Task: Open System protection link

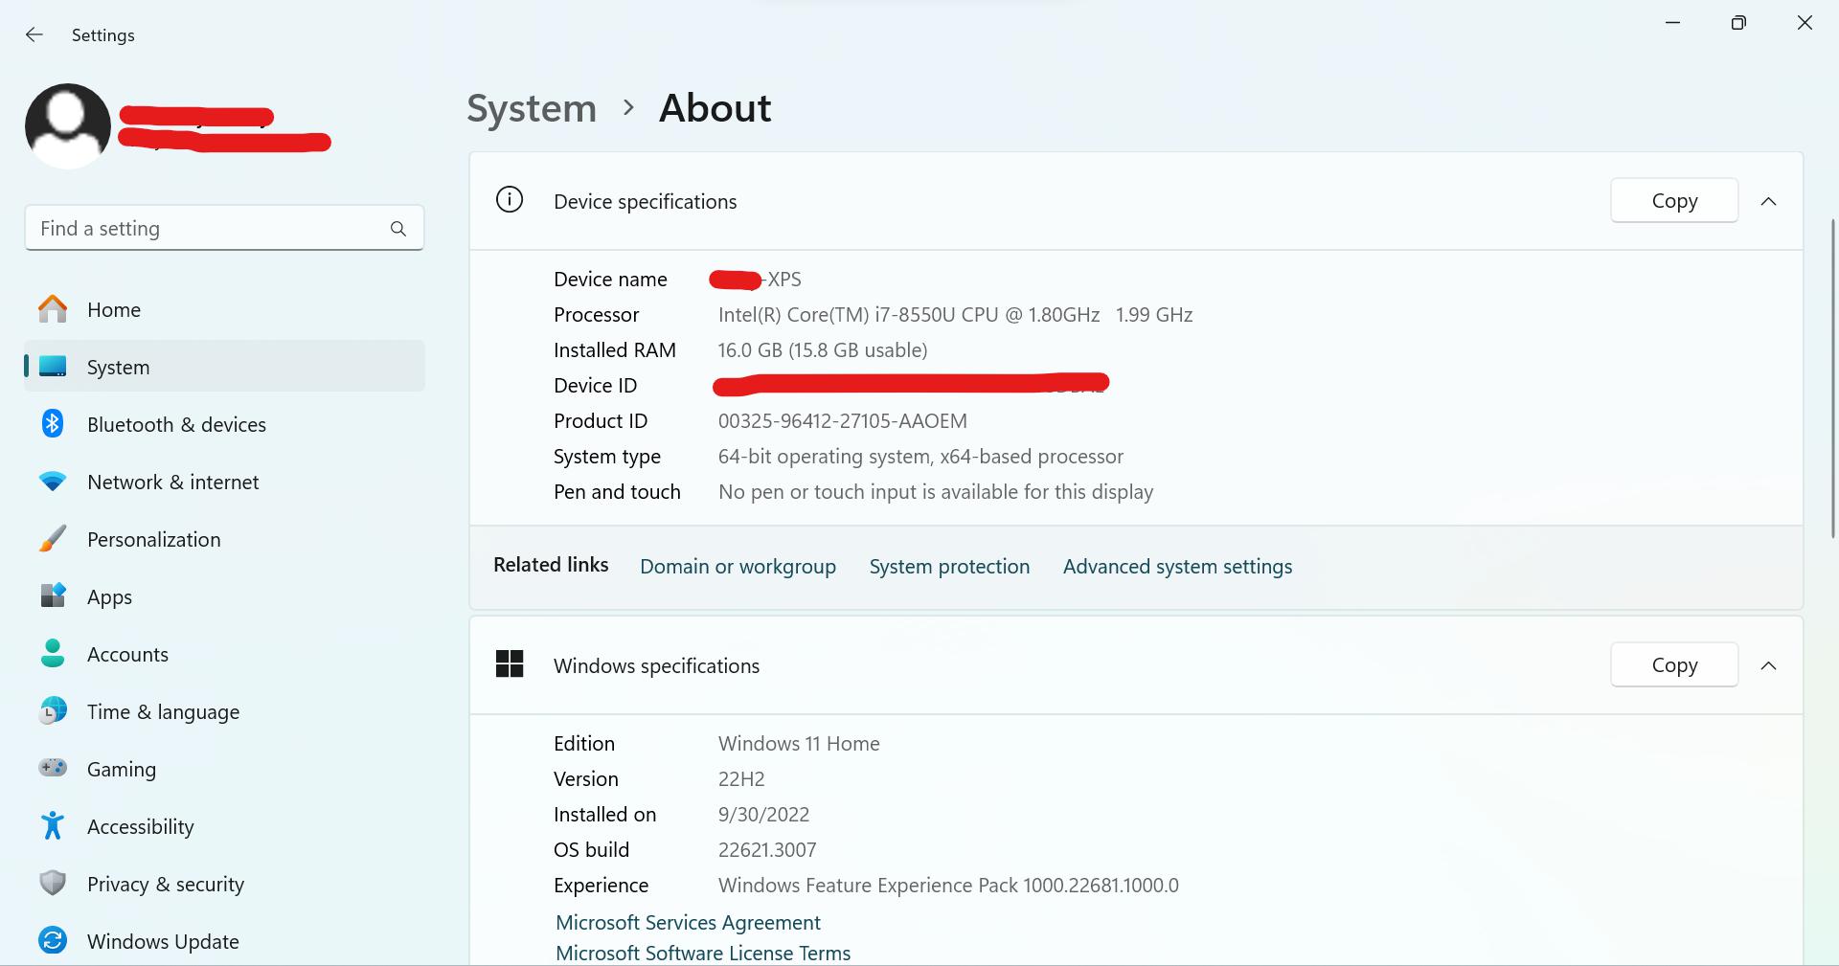Action: (x=949, y=566)
